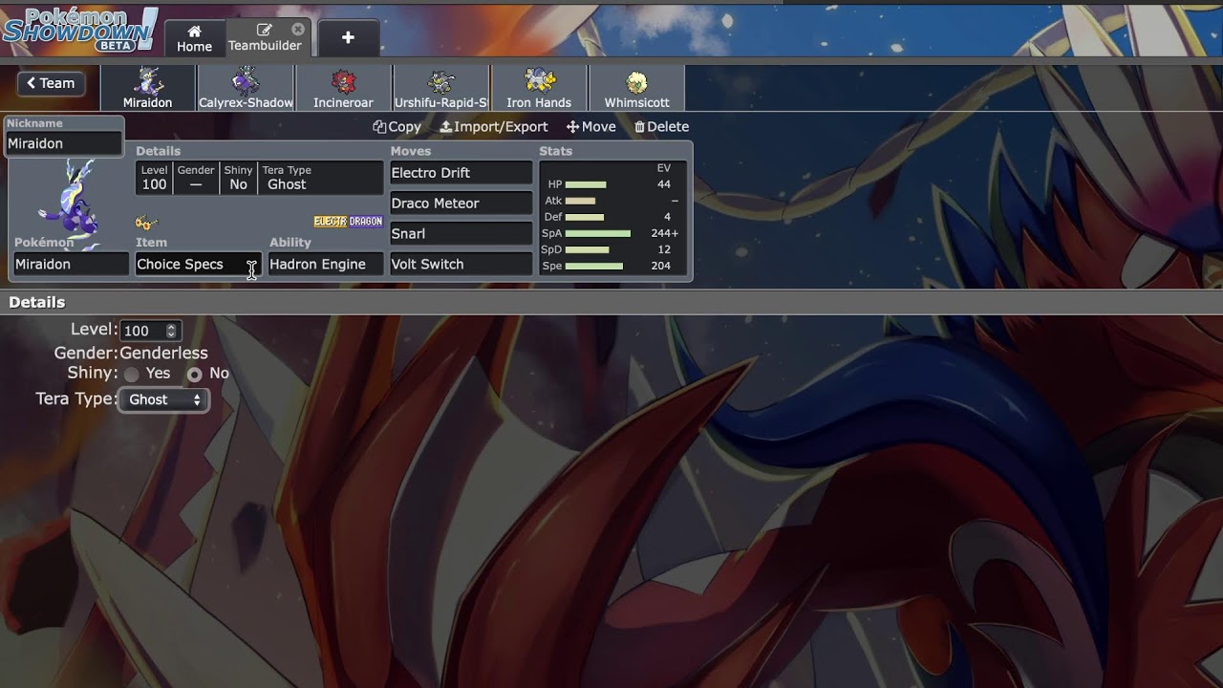Screen dimensions: 1223x688
Task: Select the Iron Hands team slot
Action: 539,88
